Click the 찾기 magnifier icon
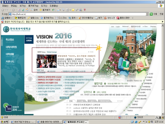The image size is (165, 124). tap(96, 18)
